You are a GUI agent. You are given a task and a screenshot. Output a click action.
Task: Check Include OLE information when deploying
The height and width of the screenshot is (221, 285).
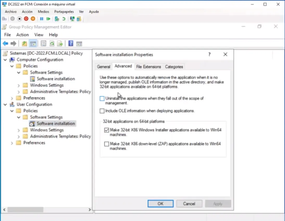[102, 111]
